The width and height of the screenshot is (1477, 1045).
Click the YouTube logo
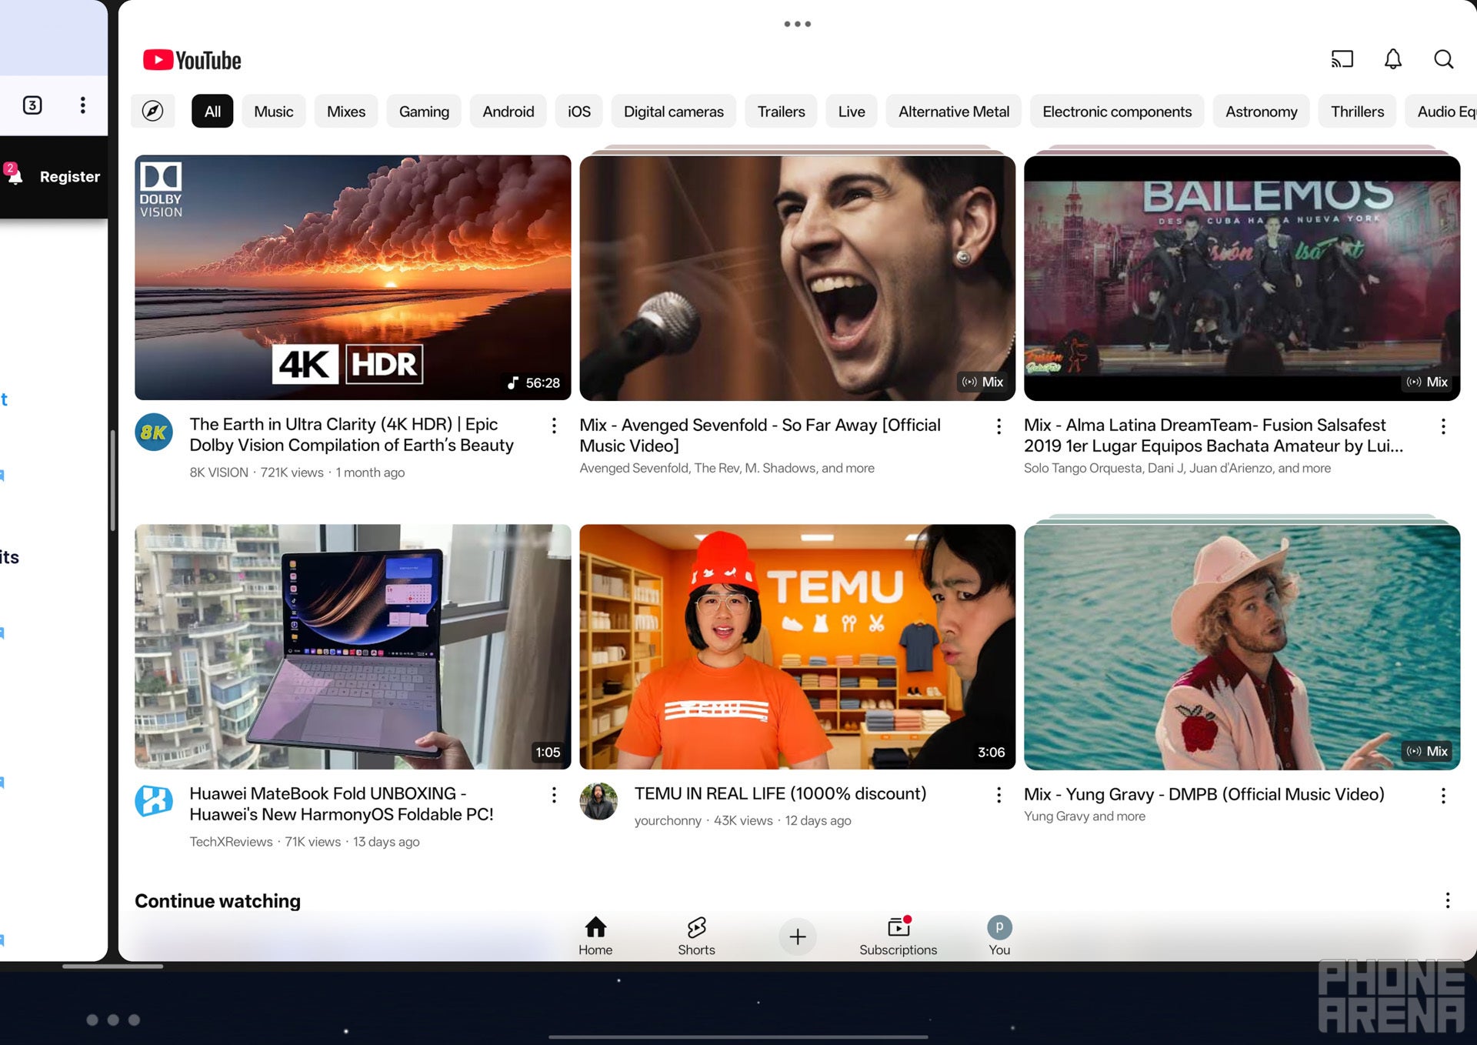click(192, 60)
